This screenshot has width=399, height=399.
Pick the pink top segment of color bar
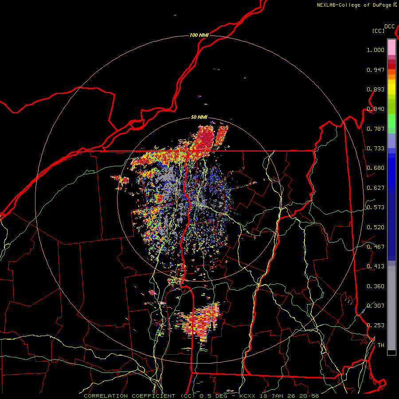(391, 47)
